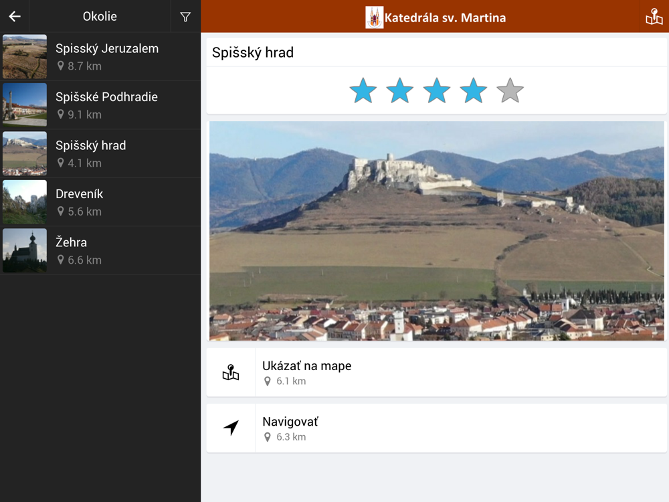Rate with the first star

pos(363,90)
